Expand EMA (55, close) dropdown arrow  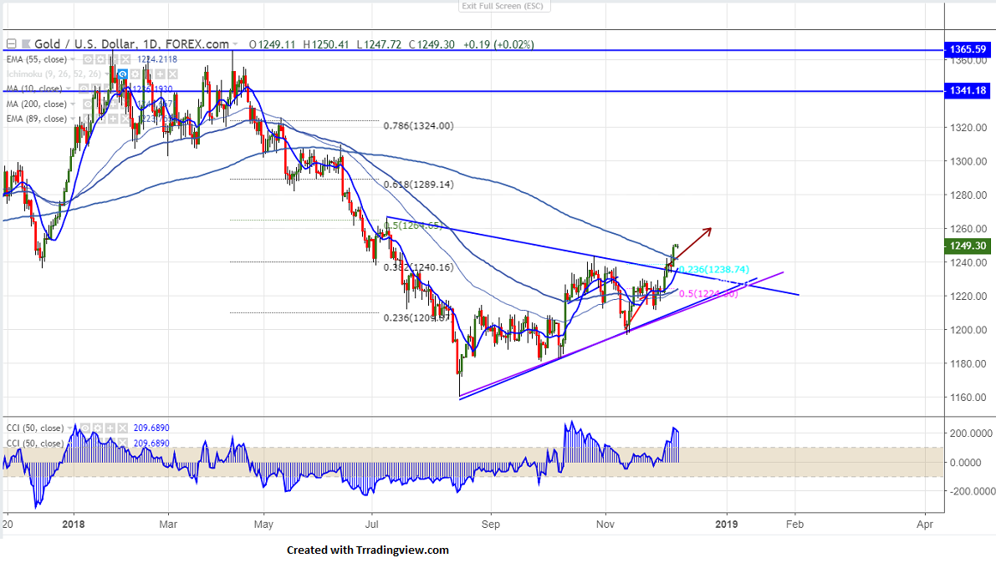pyautogui.click(x=73, y=59)
